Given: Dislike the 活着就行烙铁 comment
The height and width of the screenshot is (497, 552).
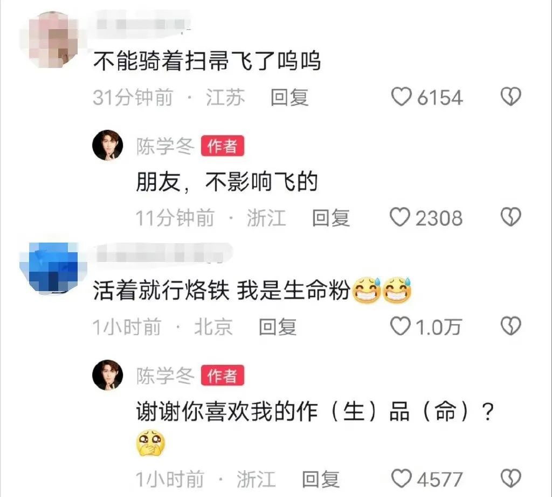Looking at the screenshot, I should [511, 326].
